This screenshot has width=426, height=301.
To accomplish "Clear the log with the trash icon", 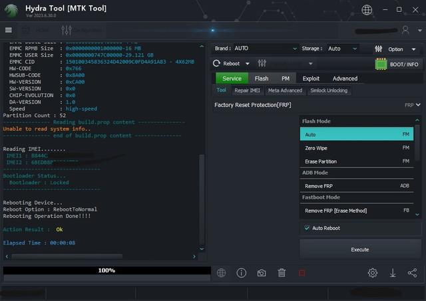I will click(x=282, y=273).
